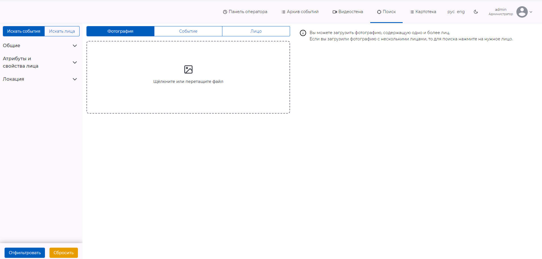The image size is (542, 259).
Task: Click the Отфильтровать button
Action: pyautogui.click(x=25, y=253)
